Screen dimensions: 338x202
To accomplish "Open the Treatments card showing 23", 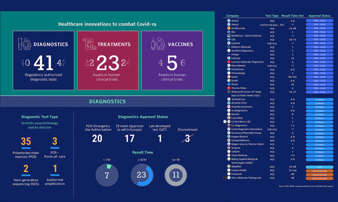I will point(108,61).
